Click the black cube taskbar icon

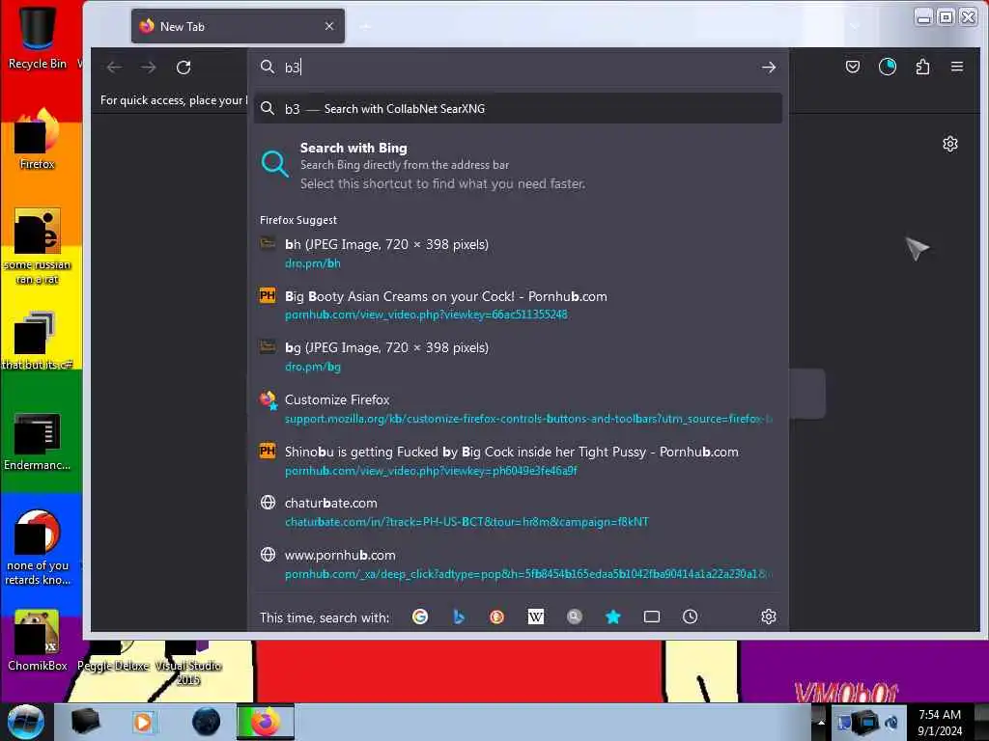click(x=85, y=722)
